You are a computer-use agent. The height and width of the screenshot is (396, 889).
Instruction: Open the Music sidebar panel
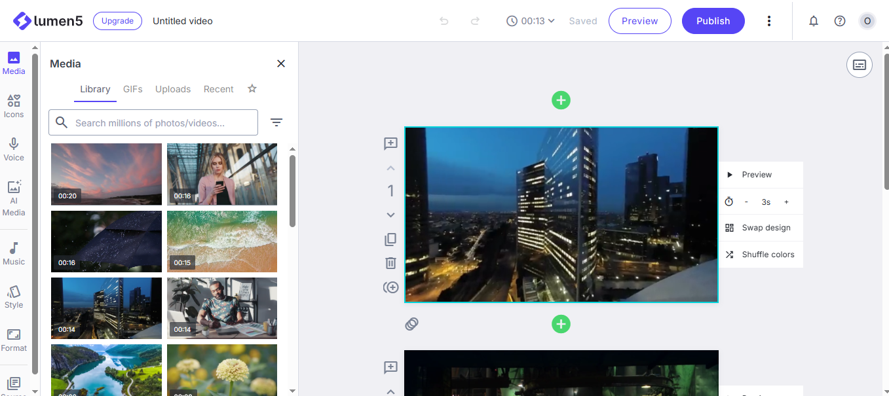[x=14, y=254]
